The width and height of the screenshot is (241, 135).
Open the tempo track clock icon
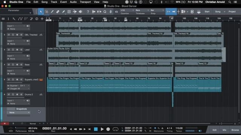click(37, 19)
